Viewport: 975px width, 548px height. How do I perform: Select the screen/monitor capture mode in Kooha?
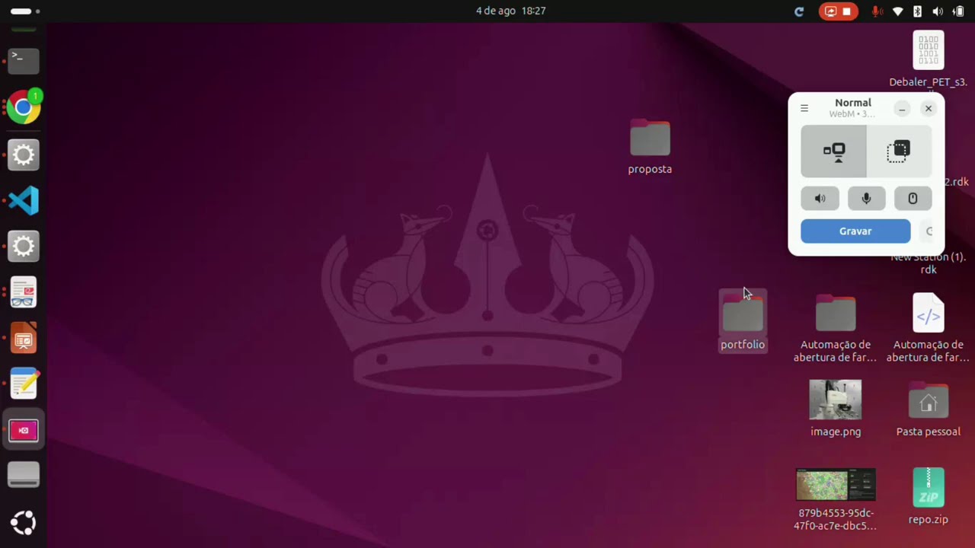click(834, 151)
